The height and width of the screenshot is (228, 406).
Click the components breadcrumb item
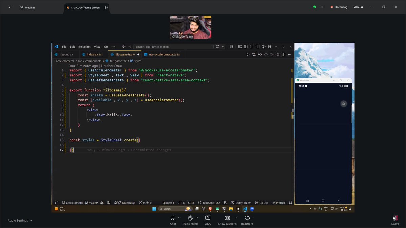pos(93,61)
